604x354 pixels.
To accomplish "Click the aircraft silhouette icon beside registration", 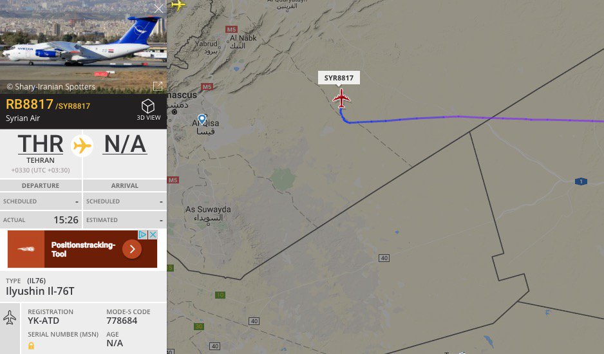I will coord(10,318).
